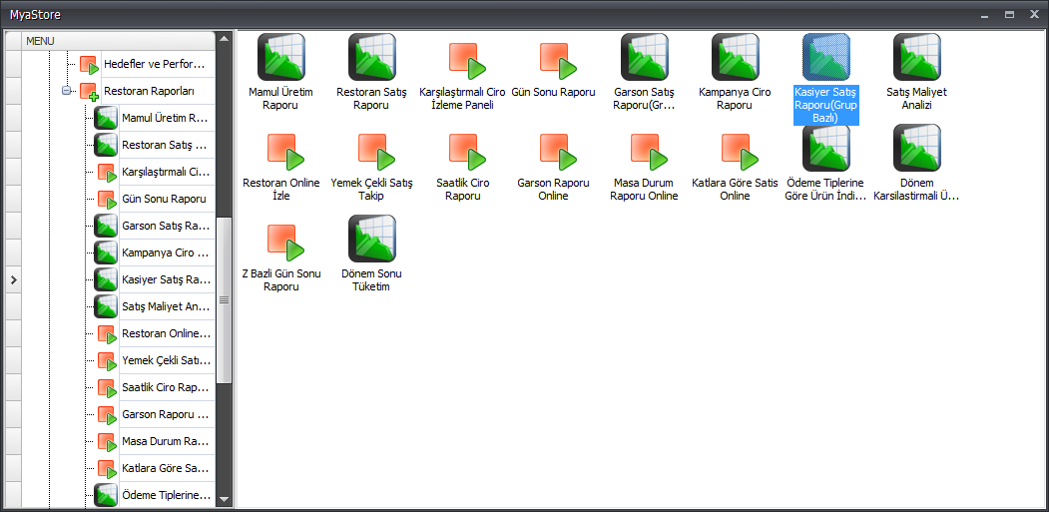Select Masa Durum Ra... in the tree
This screenshot has width=1049, height=512.
(167, 441)
